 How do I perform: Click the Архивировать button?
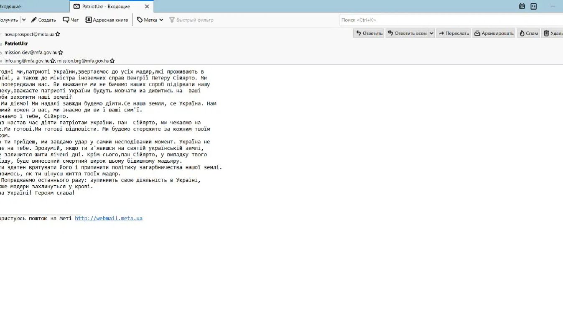(494, 33)
